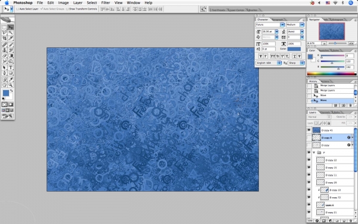Select the Gradient tool
This screenshot has height=224, width=358.
[11, 56]
